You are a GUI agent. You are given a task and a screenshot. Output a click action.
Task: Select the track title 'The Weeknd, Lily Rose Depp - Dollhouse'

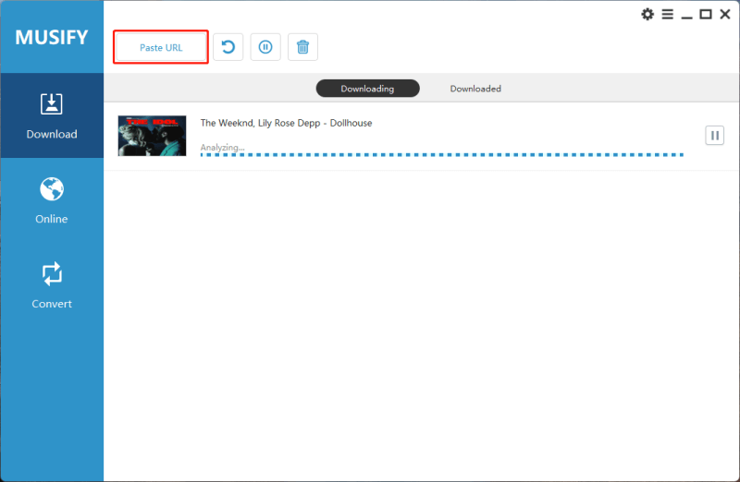click(286, 123)
